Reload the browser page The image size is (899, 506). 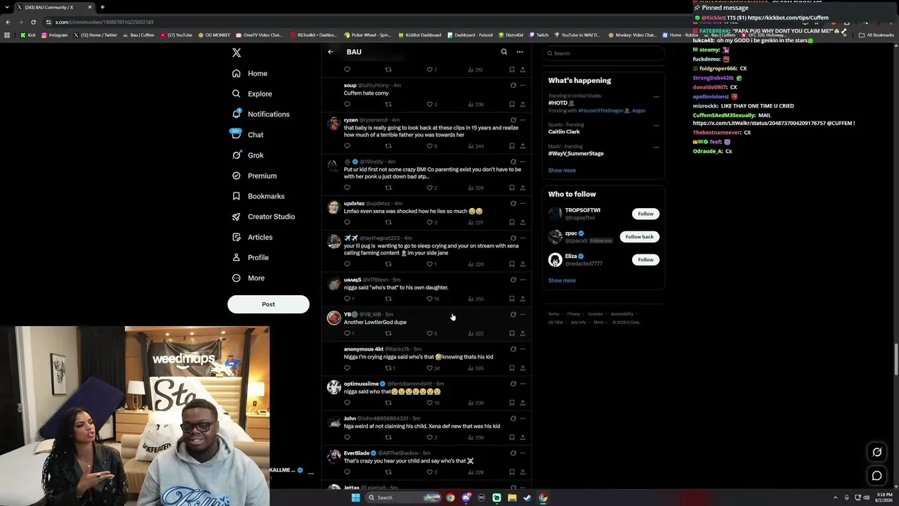click(x=33, y=22)
